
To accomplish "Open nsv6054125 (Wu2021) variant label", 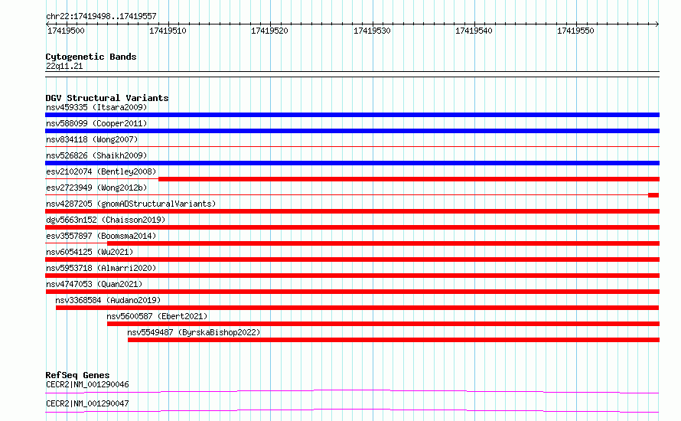I will click(90, 252).
